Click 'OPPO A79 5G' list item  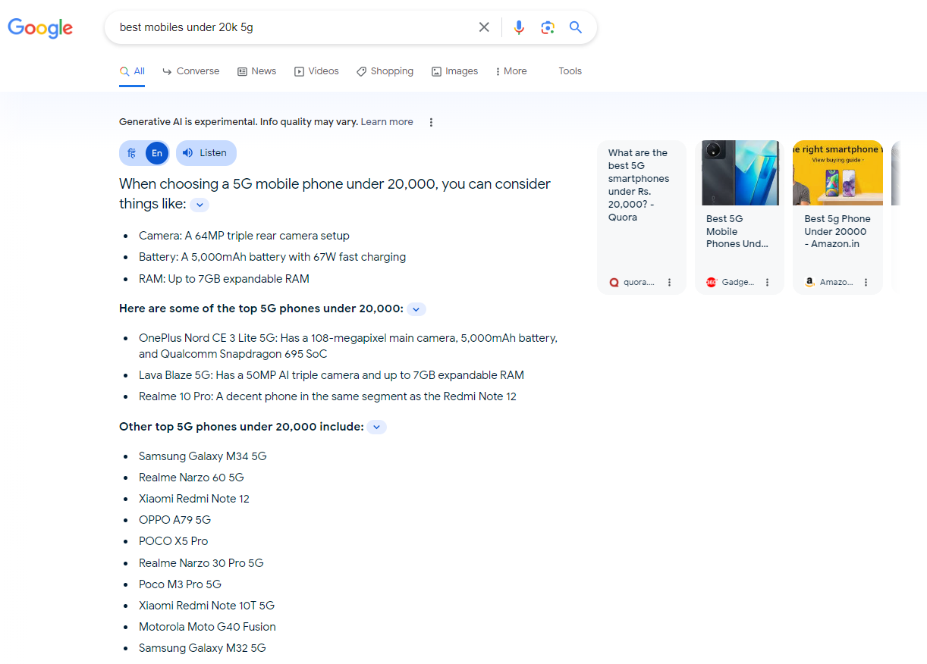[174, 520]
